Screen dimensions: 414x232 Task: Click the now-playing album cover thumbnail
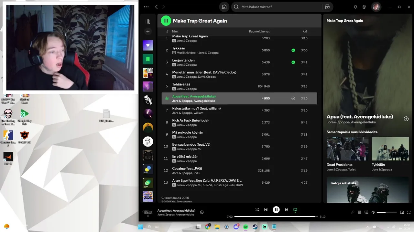pos(148,212)
